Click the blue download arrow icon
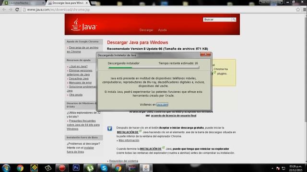The width and height of the screenshot is (307, 172). click(x=110, y=129)
